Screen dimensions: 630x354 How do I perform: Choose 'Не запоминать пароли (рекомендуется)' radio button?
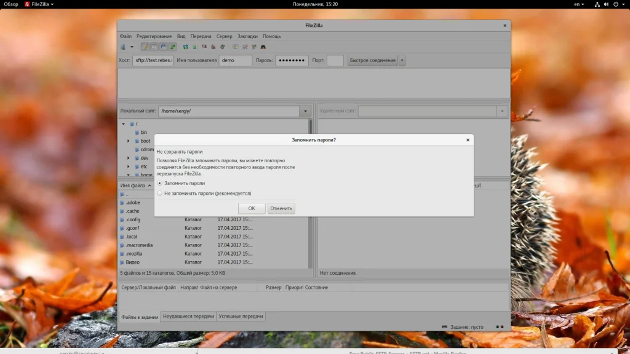(x=160, y=193)
